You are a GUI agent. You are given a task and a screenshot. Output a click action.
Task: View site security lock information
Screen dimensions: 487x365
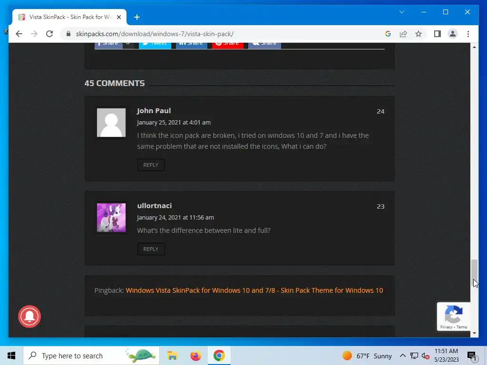tap(68, 34)
